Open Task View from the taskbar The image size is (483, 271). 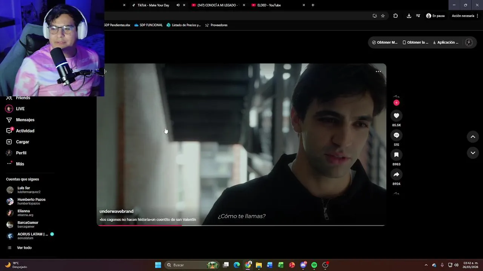click(226, 265)
